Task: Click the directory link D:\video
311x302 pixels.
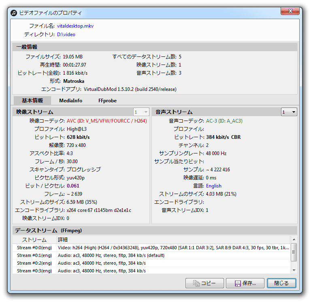Action: click(66, 35)
